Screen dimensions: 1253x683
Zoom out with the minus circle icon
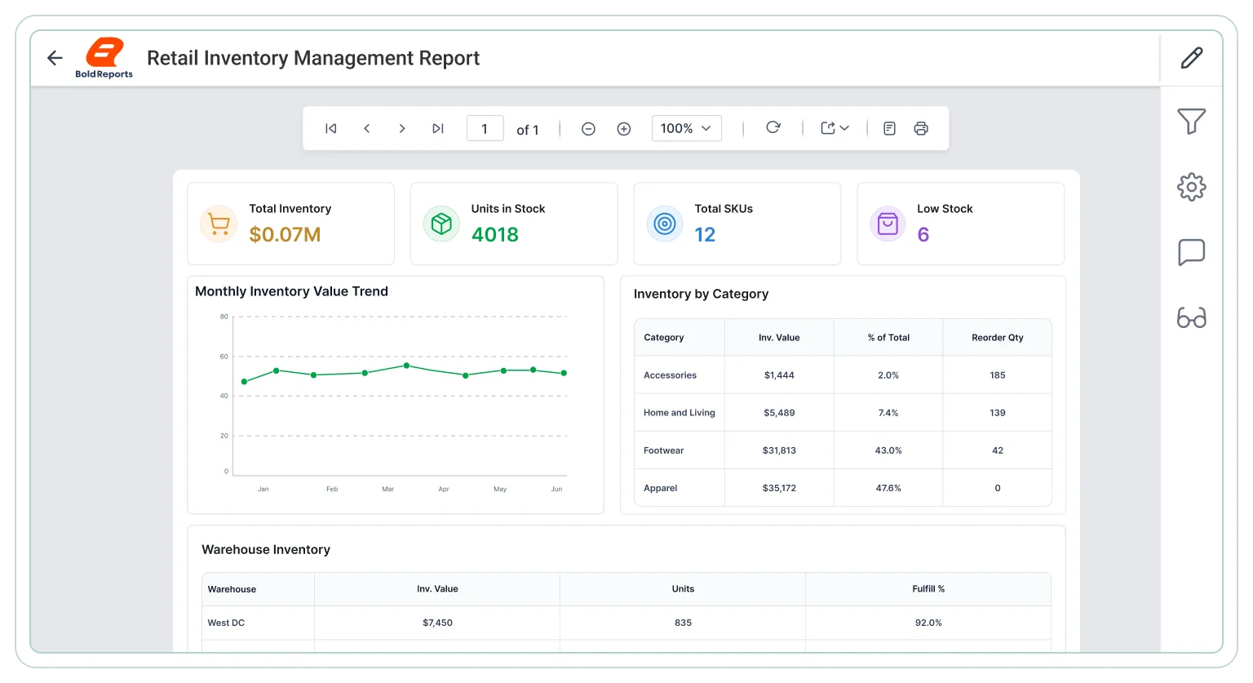(588, 129)
